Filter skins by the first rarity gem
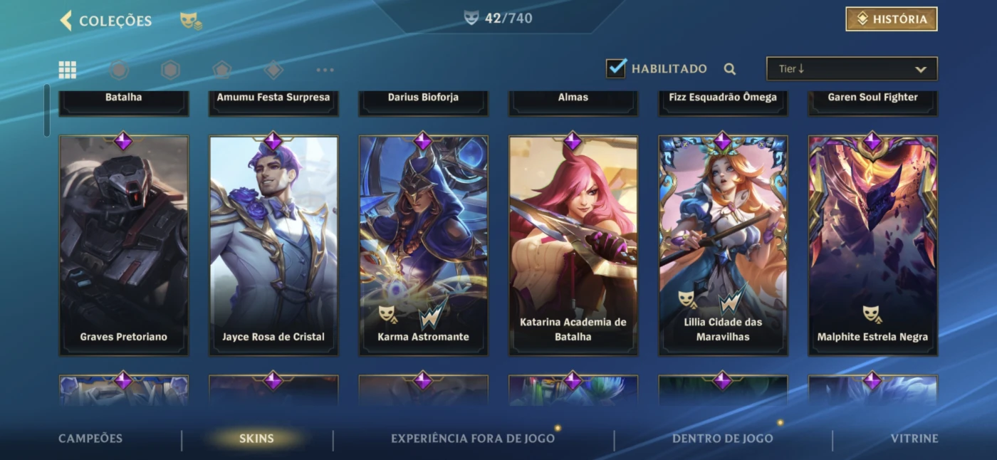 [119, 70]
